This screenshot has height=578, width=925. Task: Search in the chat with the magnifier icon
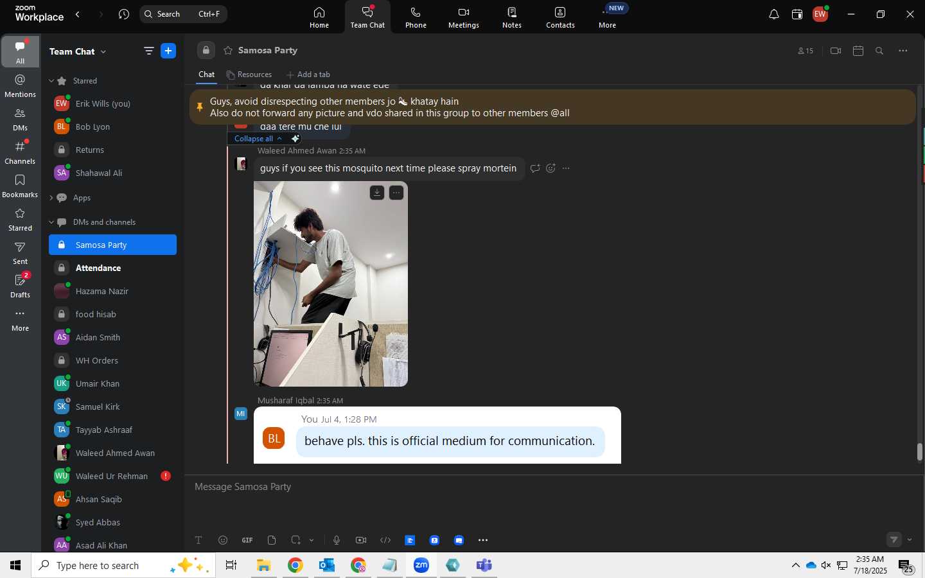(880, 51)
